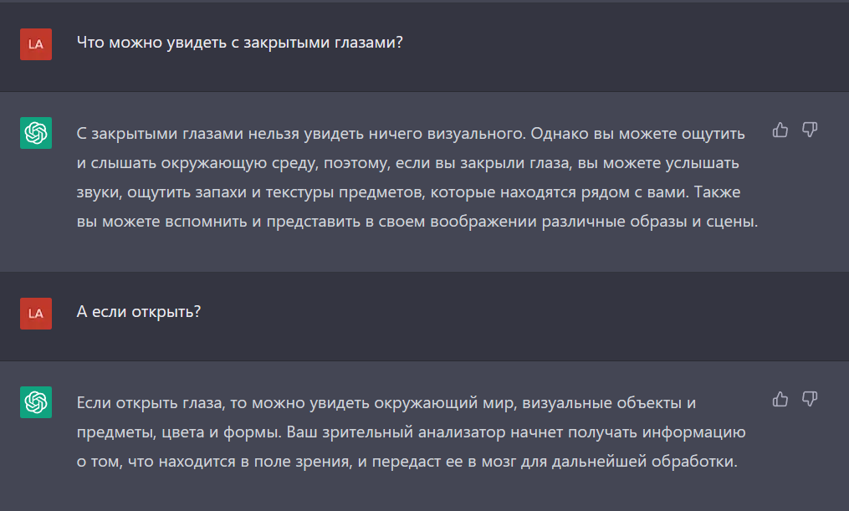Select the LA user avatar on the first question
This screenshot has width=849, height=511.
click(35, 44)
